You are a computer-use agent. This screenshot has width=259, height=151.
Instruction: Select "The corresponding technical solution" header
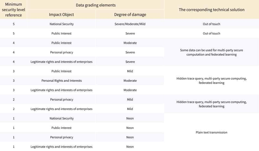click(x=212, y=10)
